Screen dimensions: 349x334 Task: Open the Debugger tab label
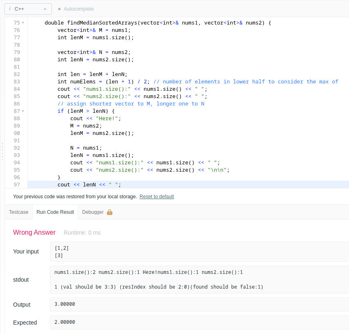(x=92, y=212)
